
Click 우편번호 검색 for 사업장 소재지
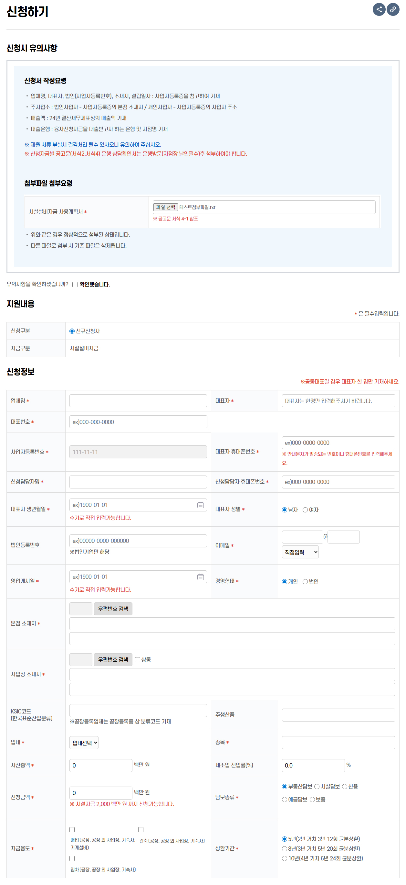[x=113, y=660]
